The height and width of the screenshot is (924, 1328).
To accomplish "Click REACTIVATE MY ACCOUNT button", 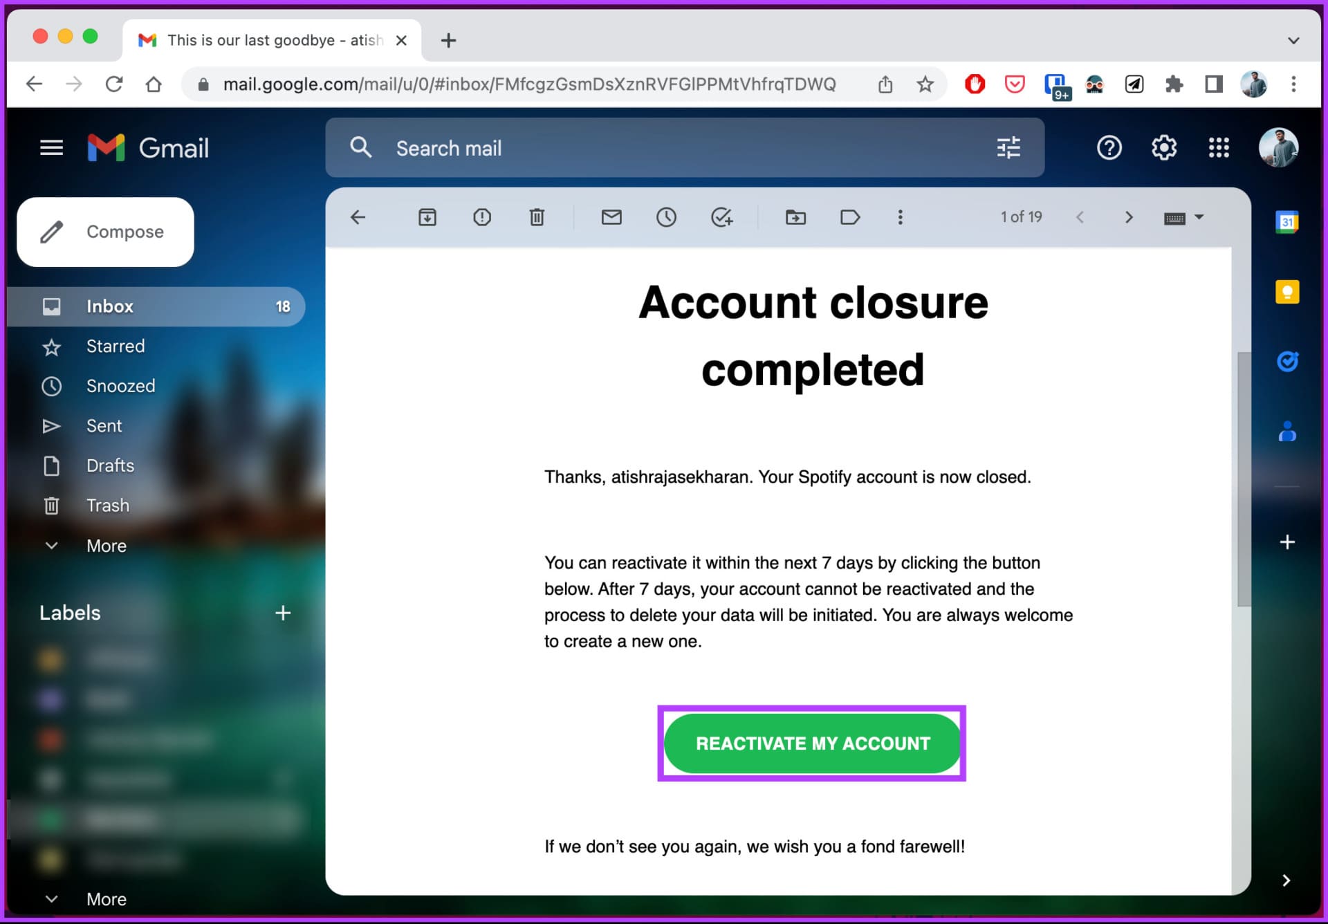I will [812, 742].
